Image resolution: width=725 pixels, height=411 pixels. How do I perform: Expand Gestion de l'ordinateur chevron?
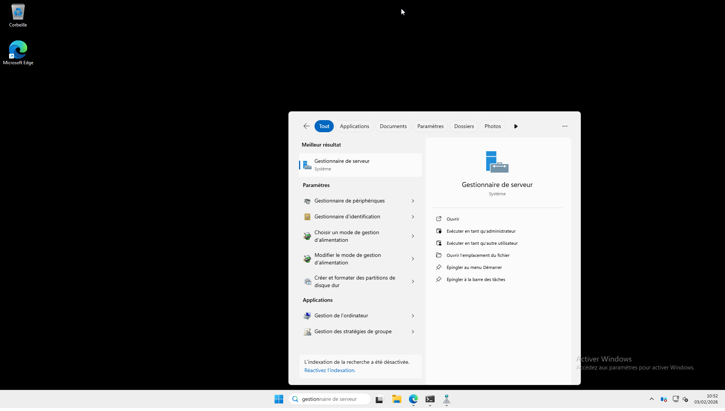coord(413,316)
